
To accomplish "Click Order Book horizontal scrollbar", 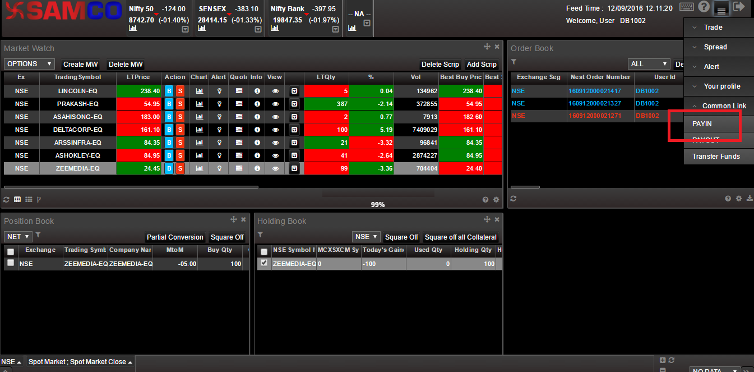I will [x=525, y=187].
